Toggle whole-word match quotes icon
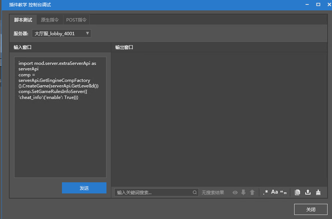 (x=283, y=192)
